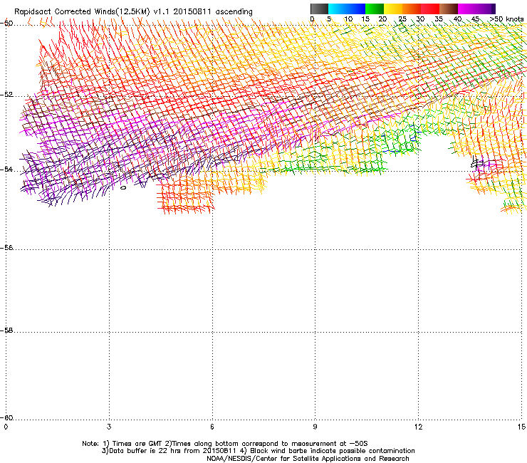Click the legend tick label '40'
The width and height of the screenshot is (527, 463).
pyautogui.click(x=457, y=19)
